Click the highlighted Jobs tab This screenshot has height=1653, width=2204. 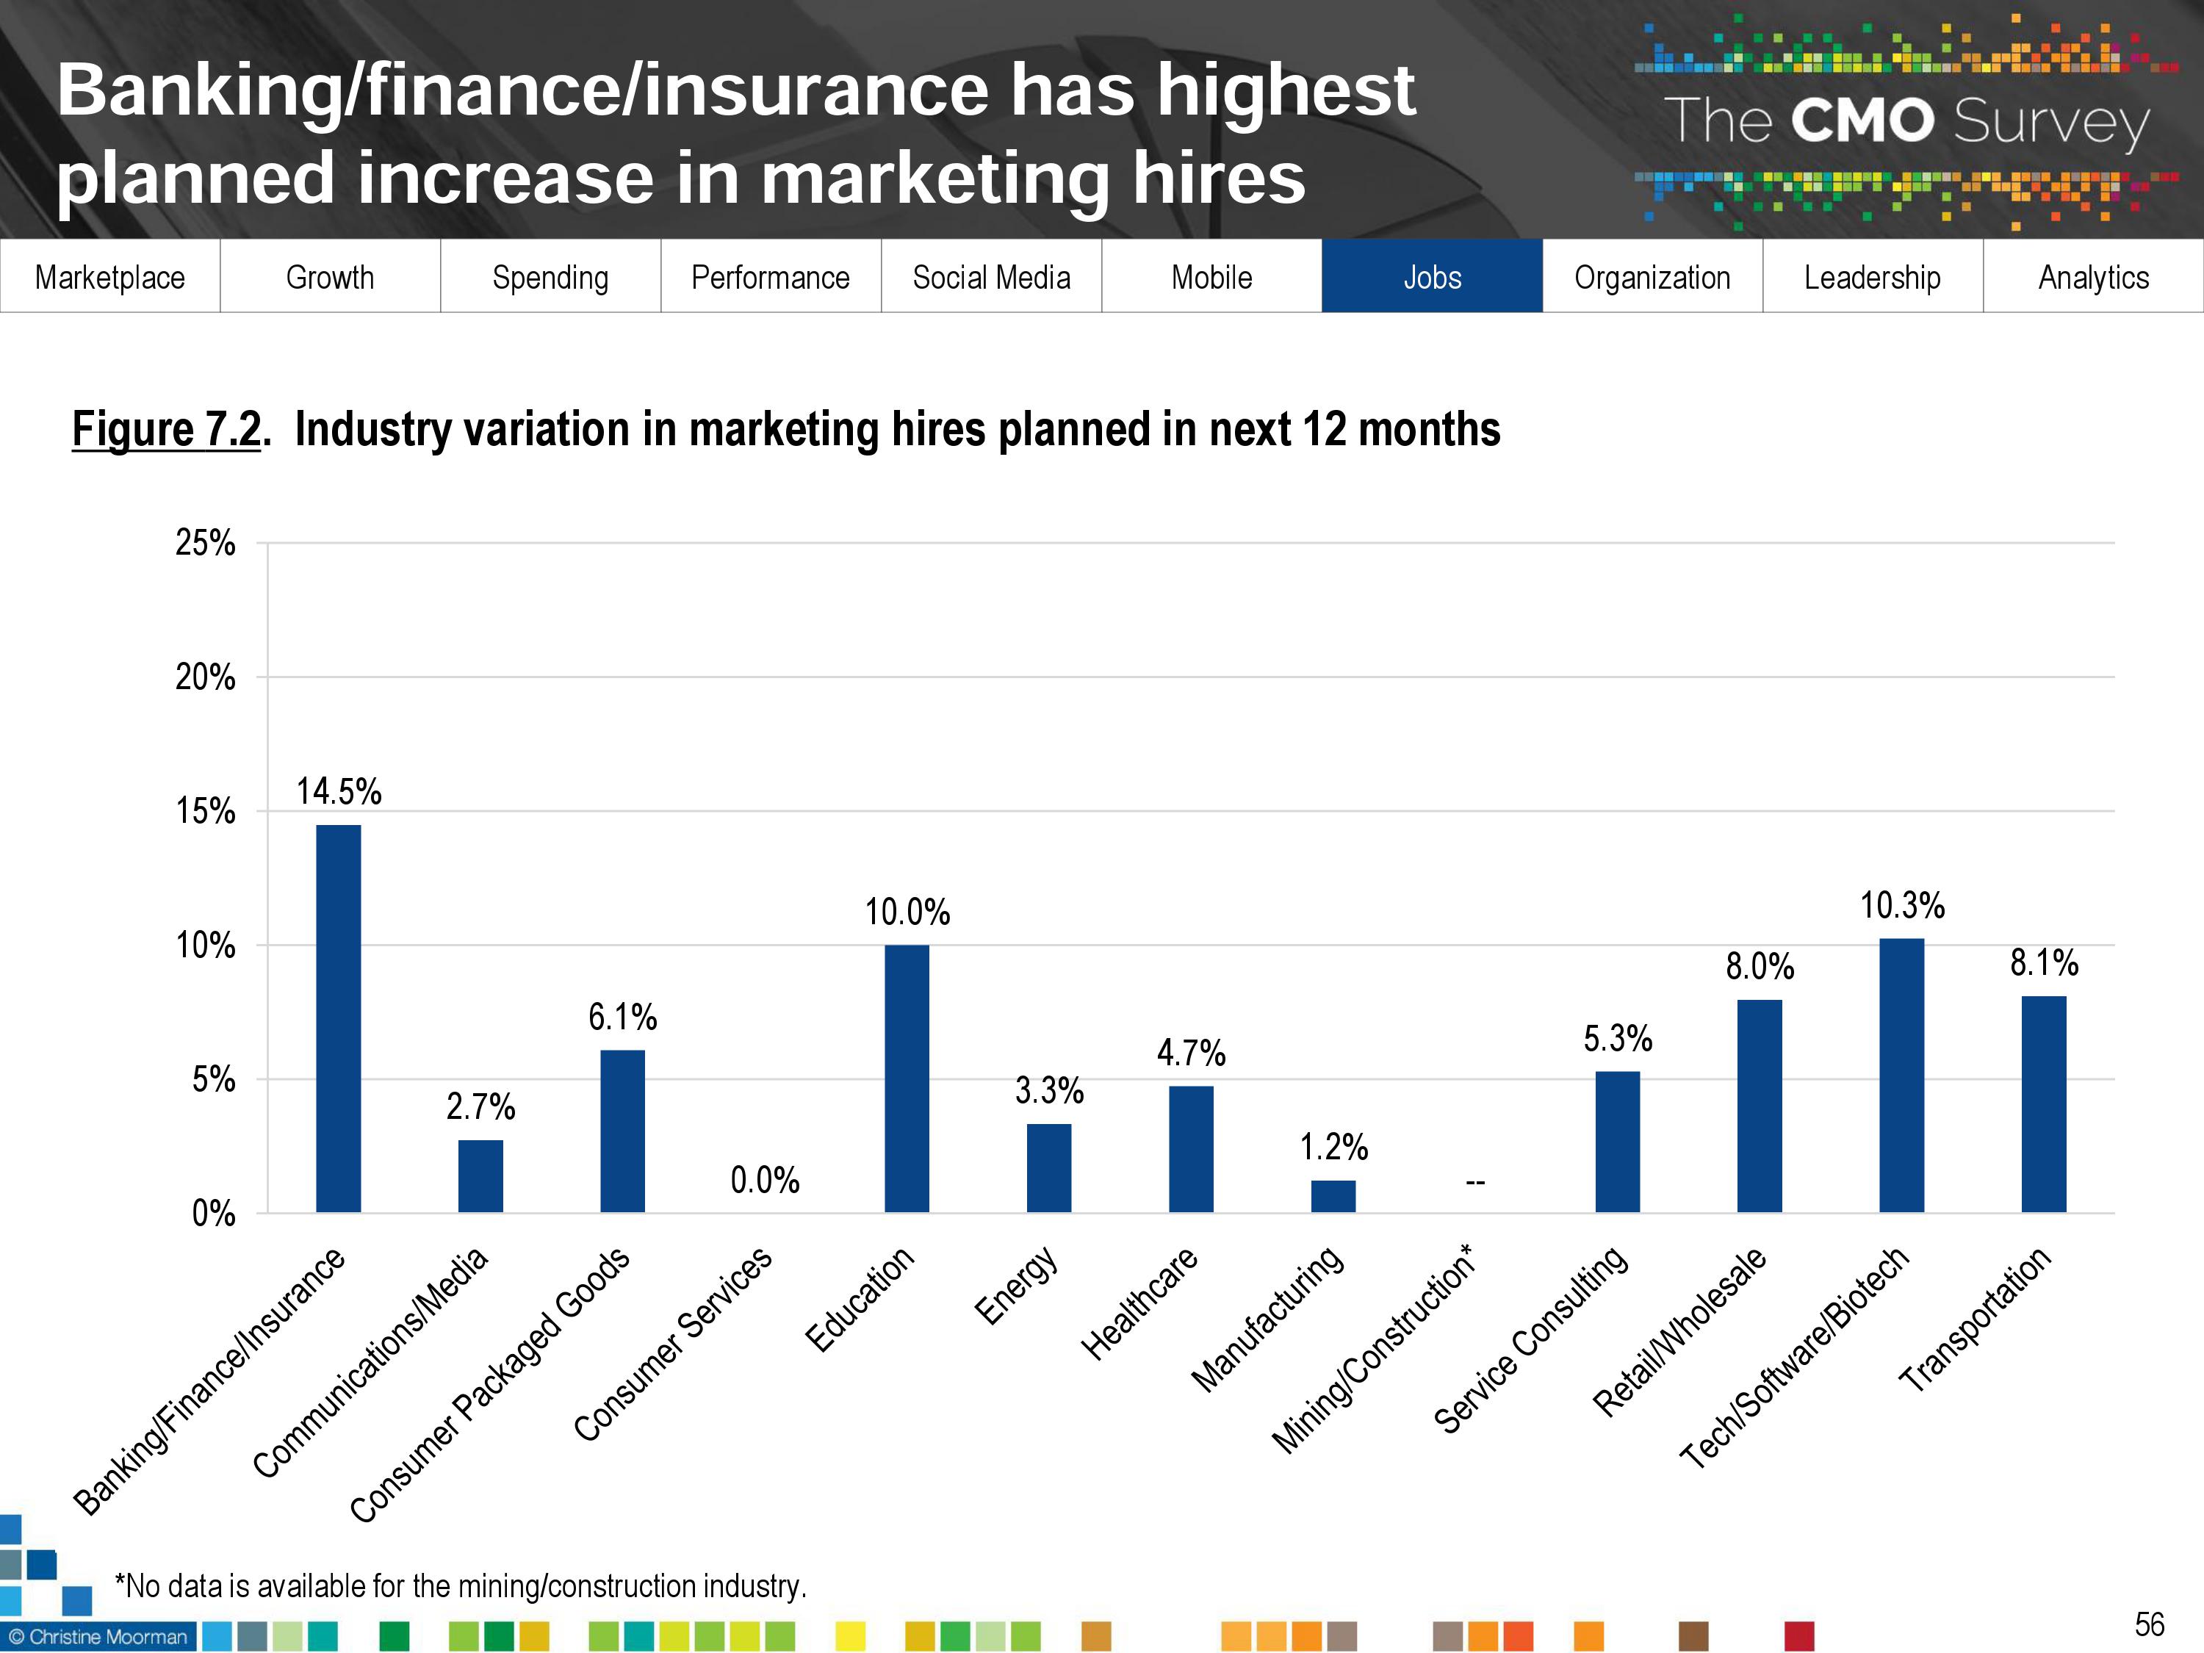pos(1432,277)
